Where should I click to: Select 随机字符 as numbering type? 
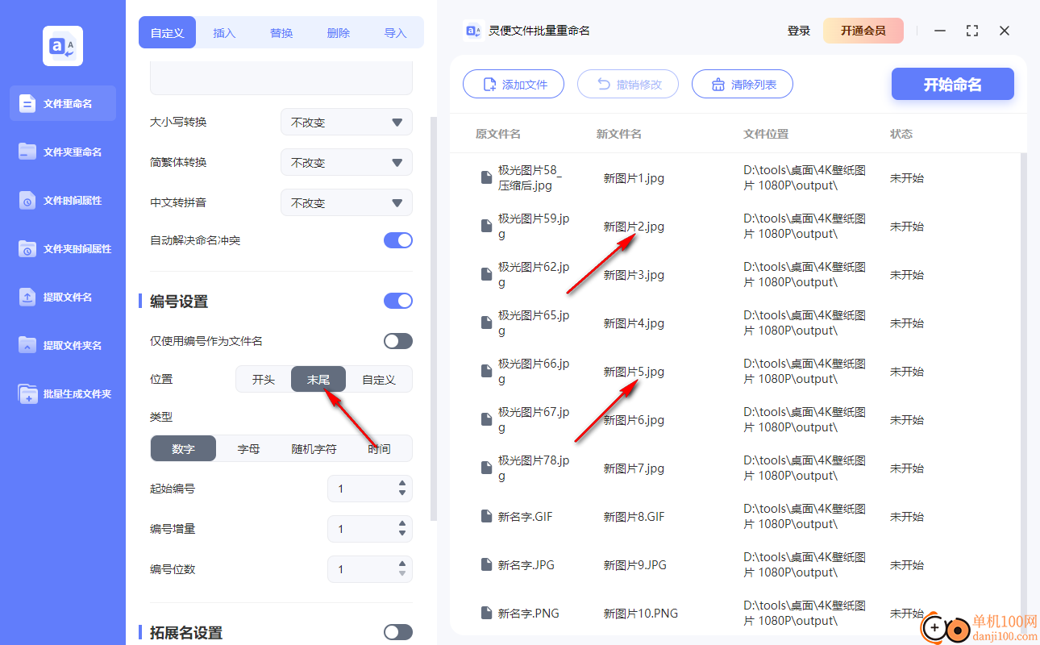coord(314,448)
